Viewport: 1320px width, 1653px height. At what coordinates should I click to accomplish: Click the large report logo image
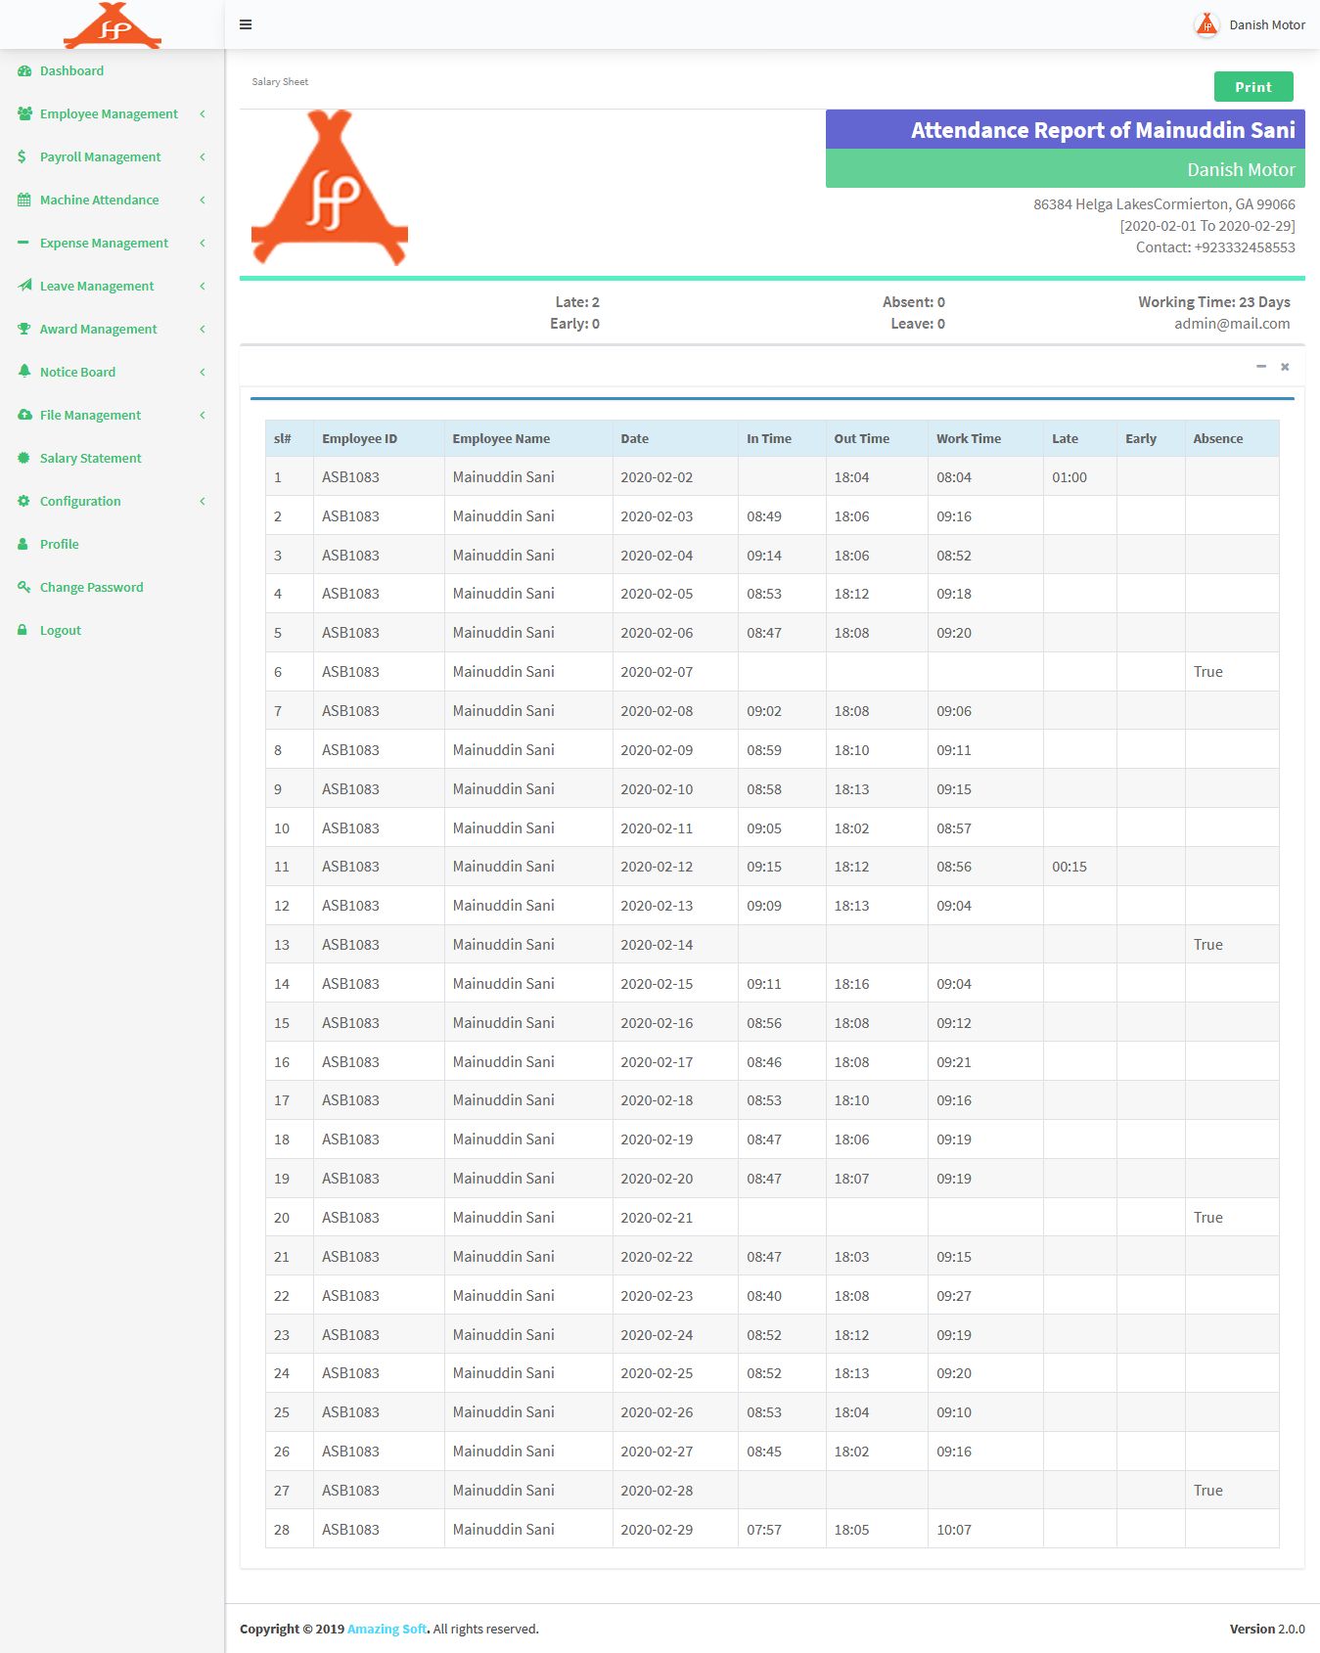(330, 188)
